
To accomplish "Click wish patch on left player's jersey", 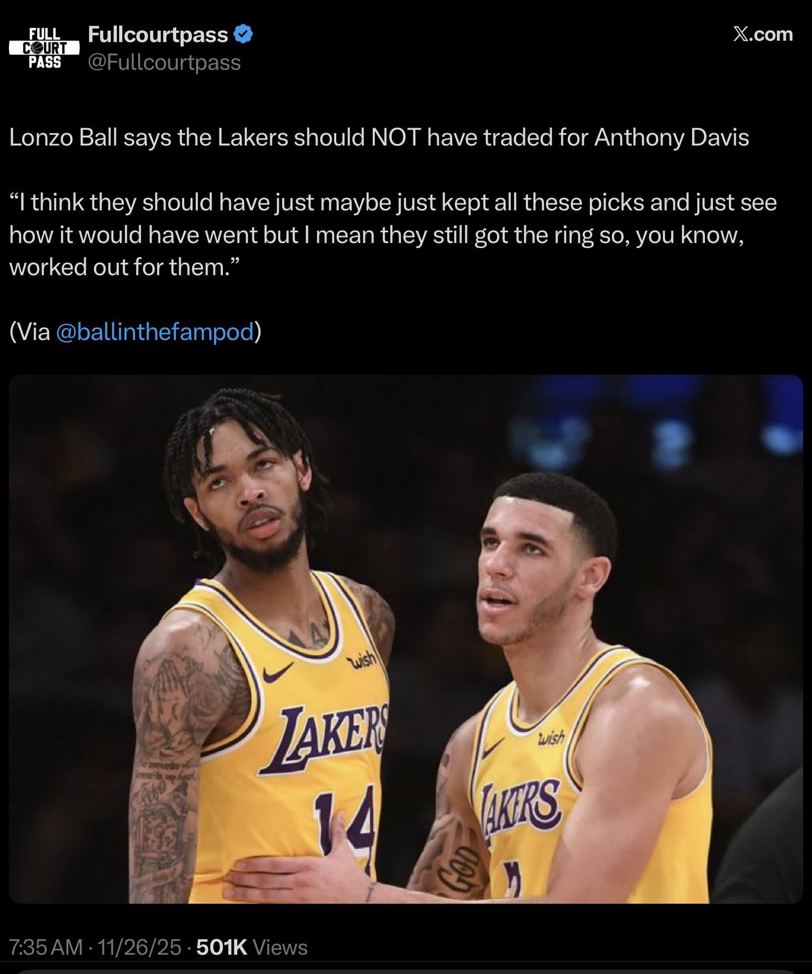I will coord(363,660).
